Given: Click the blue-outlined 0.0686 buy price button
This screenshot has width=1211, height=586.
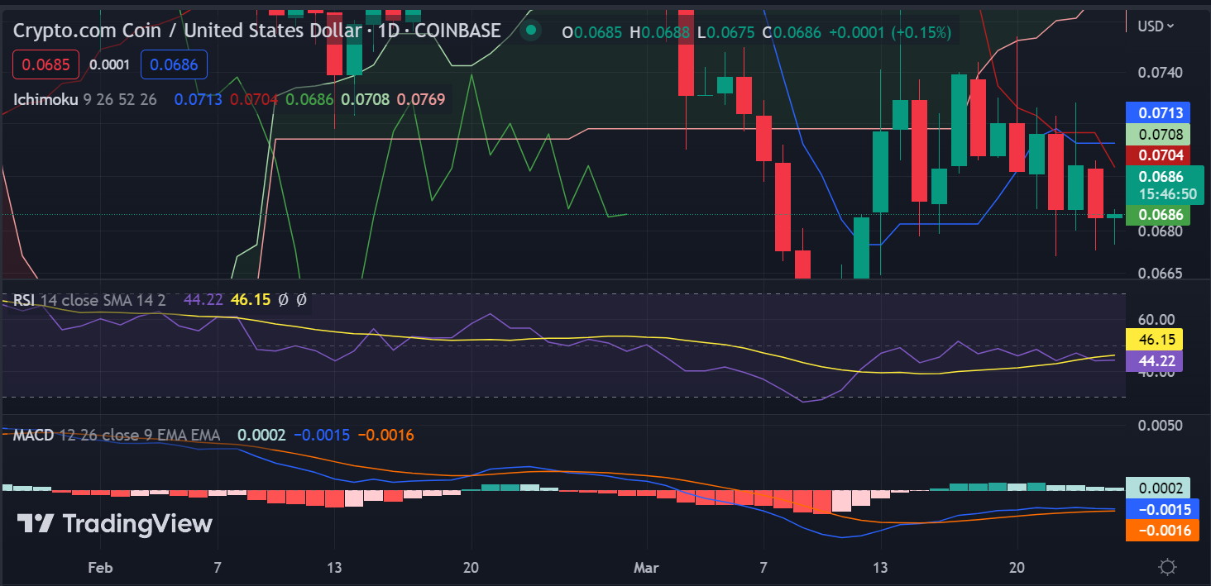Looking at the screenshot, I should pyautogui.click(x=174, y=64).
